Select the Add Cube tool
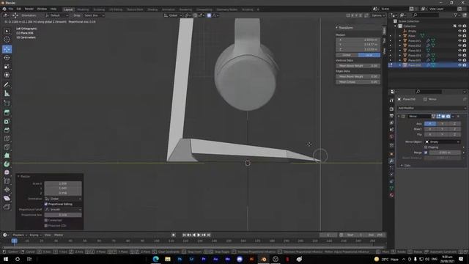The image size is (469, 264). (x=7, y=103)
